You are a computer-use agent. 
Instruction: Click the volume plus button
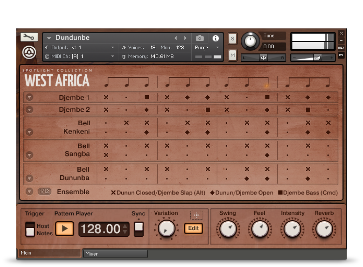332,58
